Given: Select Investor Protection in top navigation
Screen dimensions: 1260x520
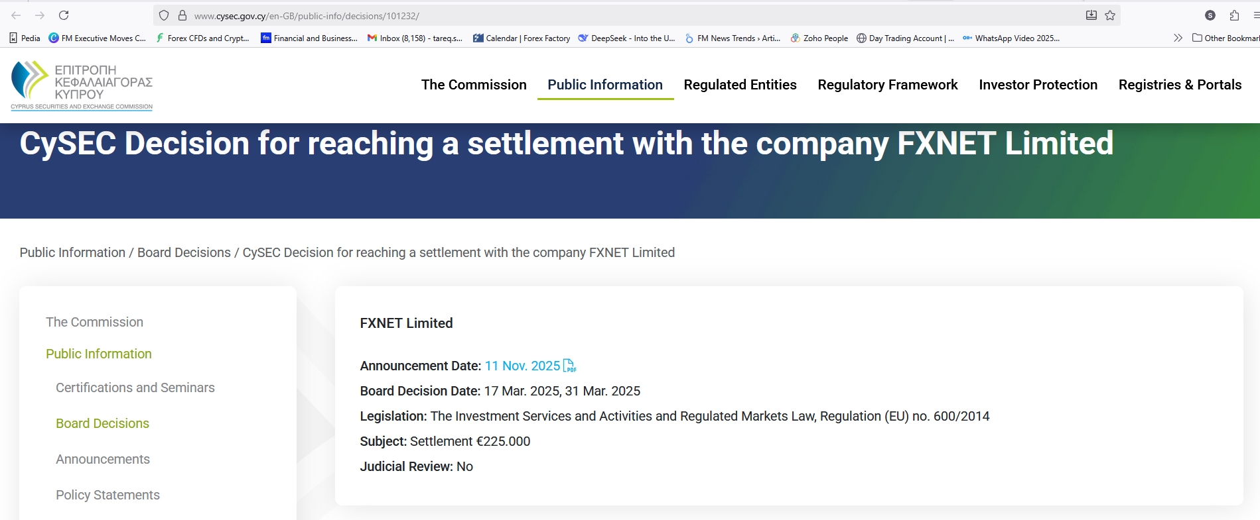Looking at the screenshot, I should 1038,85.
